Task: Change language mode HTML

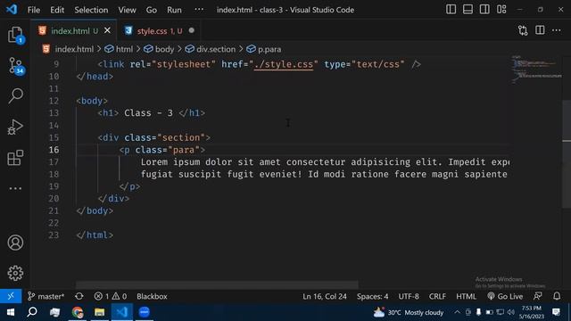Action: [466, 296]
